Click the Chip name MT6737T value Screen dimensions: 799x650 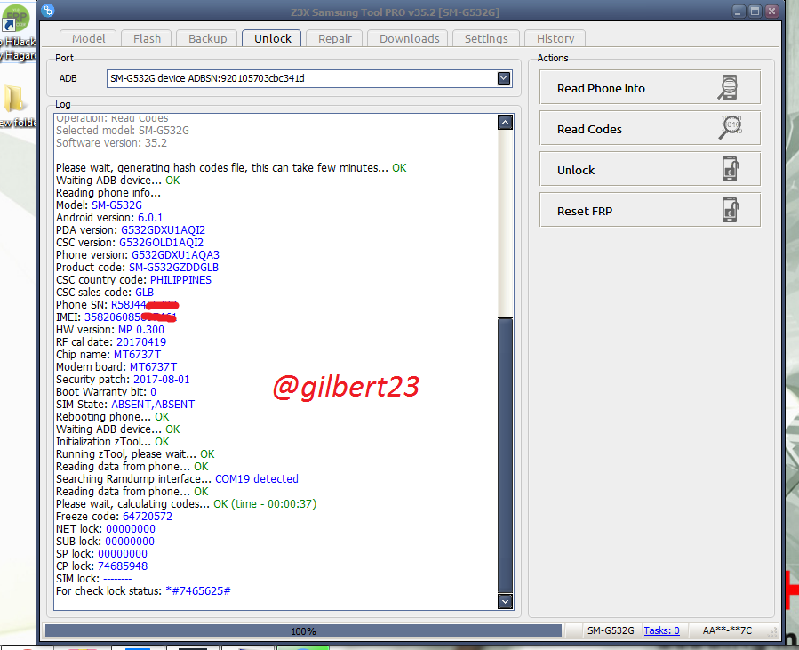(137, 355)
